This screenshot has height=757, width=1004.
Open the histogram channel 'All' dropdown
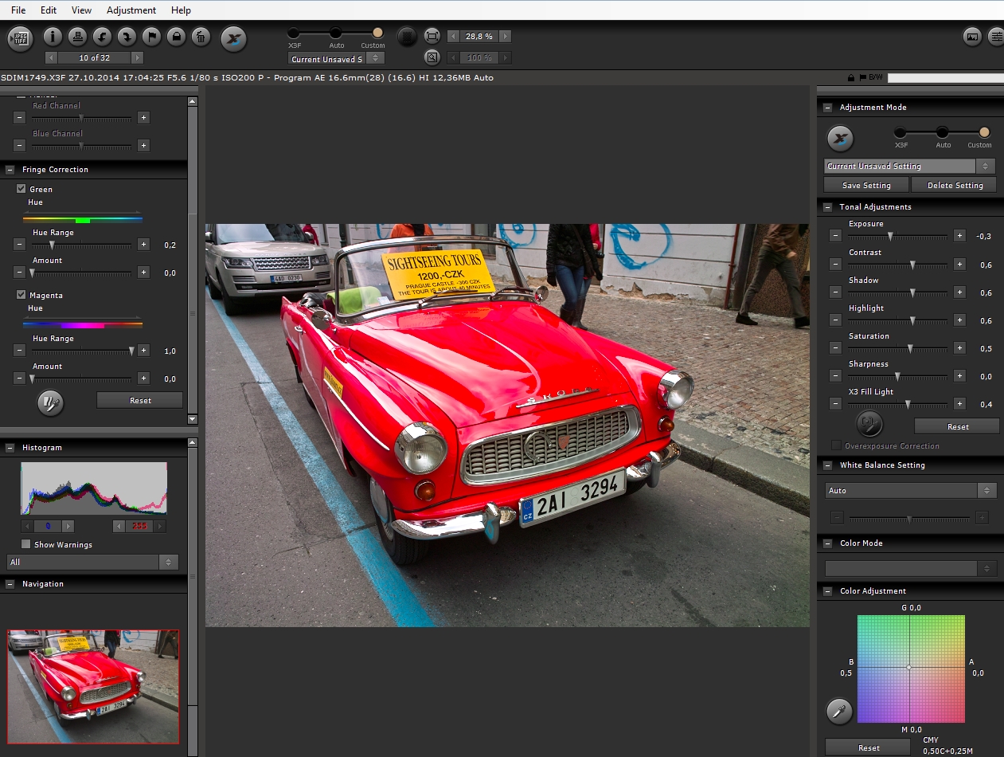click(92, 562)
